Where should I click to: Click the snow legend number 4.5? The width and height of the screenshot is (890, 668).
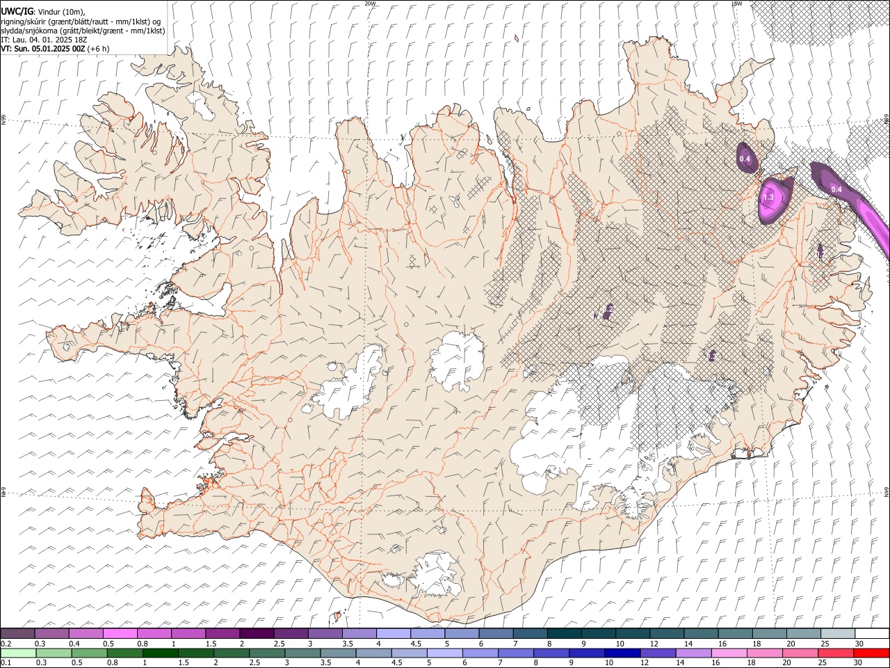click(x=416, y=644)
